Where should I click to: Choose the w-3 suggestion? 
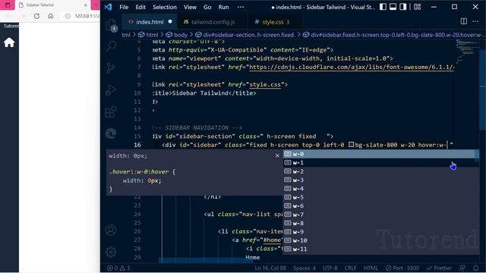(x=381, y=180)
